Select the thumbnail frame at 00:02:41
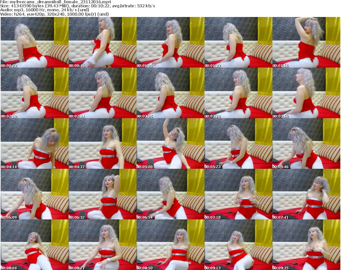Screen dimensions: 341x270 pyautogui.click(x=103, y=93)
